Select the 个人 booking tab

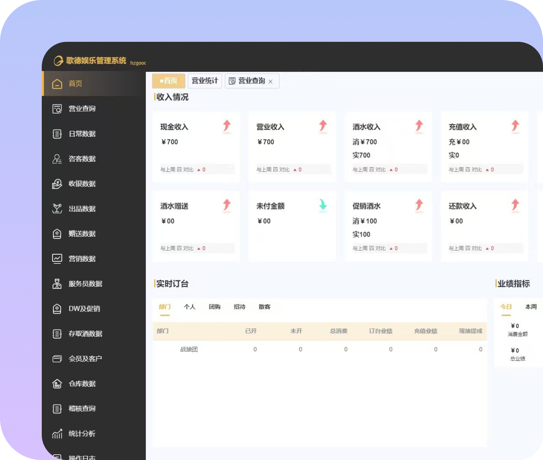pyautogui.click(x=190, y=307)
